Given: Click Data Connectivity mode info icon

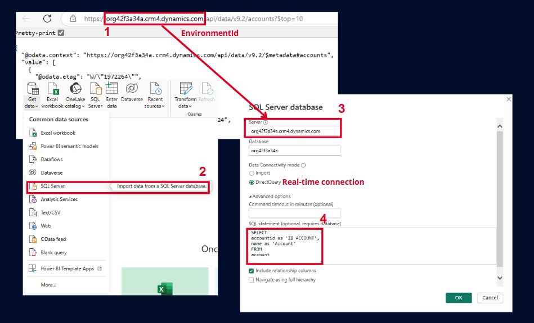Looking at the screenshot, I should (303, 165).
